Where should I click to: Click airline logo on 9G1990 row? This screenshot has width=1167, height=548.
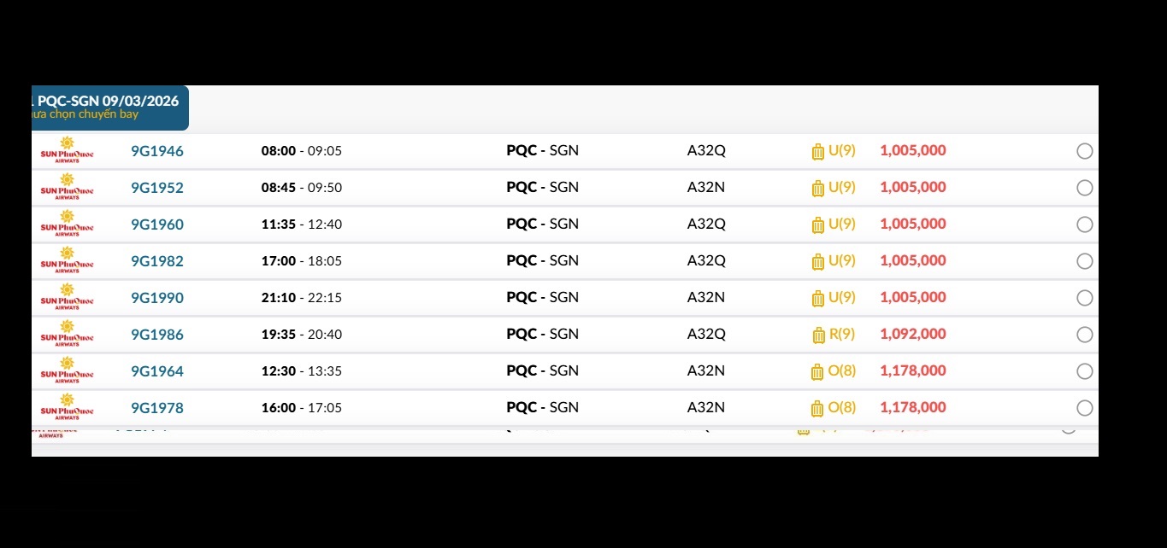click(67, 298)
